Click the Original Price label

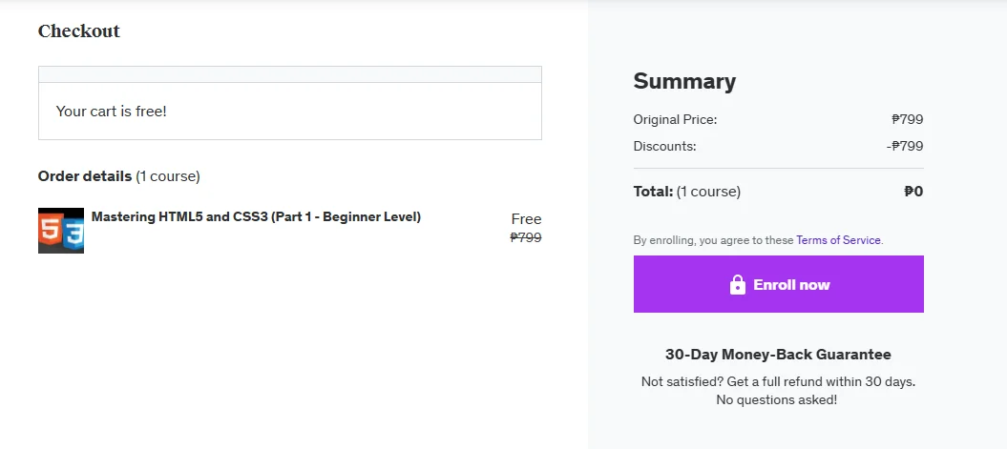point(675,119)
